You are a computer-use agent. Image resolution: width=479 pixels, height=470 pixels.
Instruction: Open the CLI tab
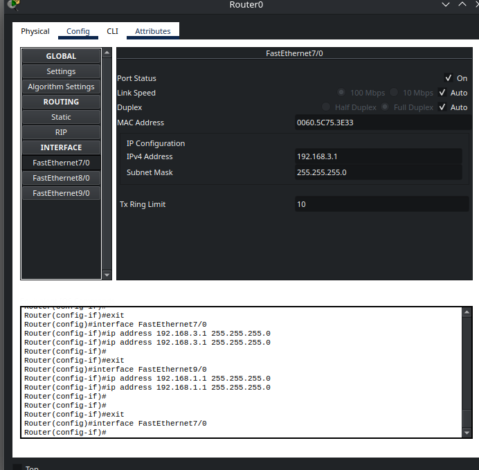(x=112, y=31)
